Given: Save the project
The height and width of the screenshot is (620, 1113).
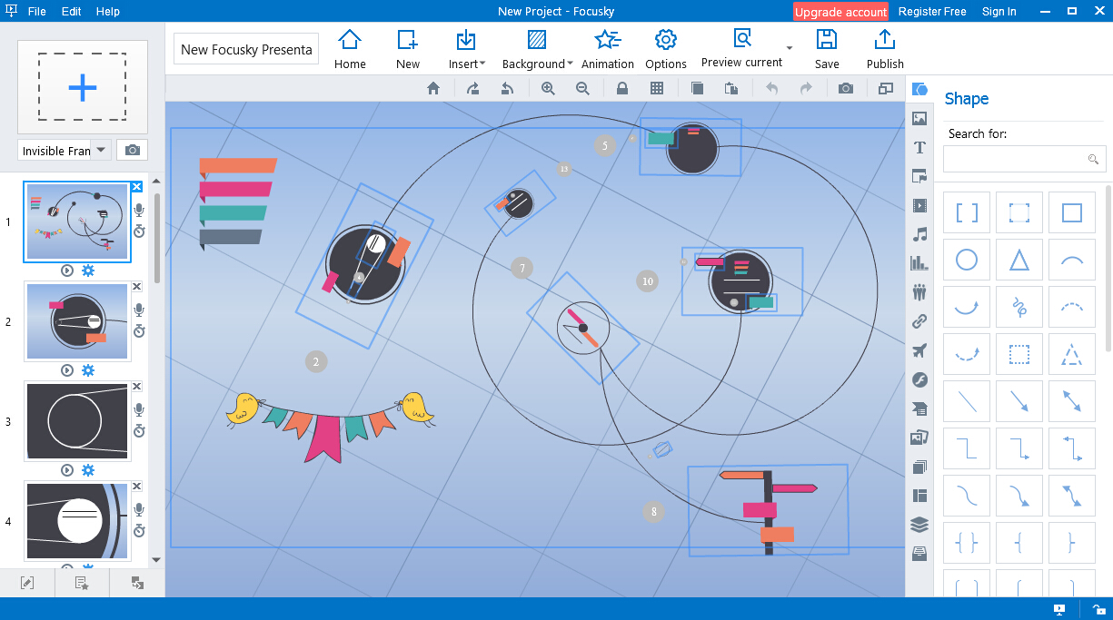Looking at the screenshot, I should [x=827, y=49].
